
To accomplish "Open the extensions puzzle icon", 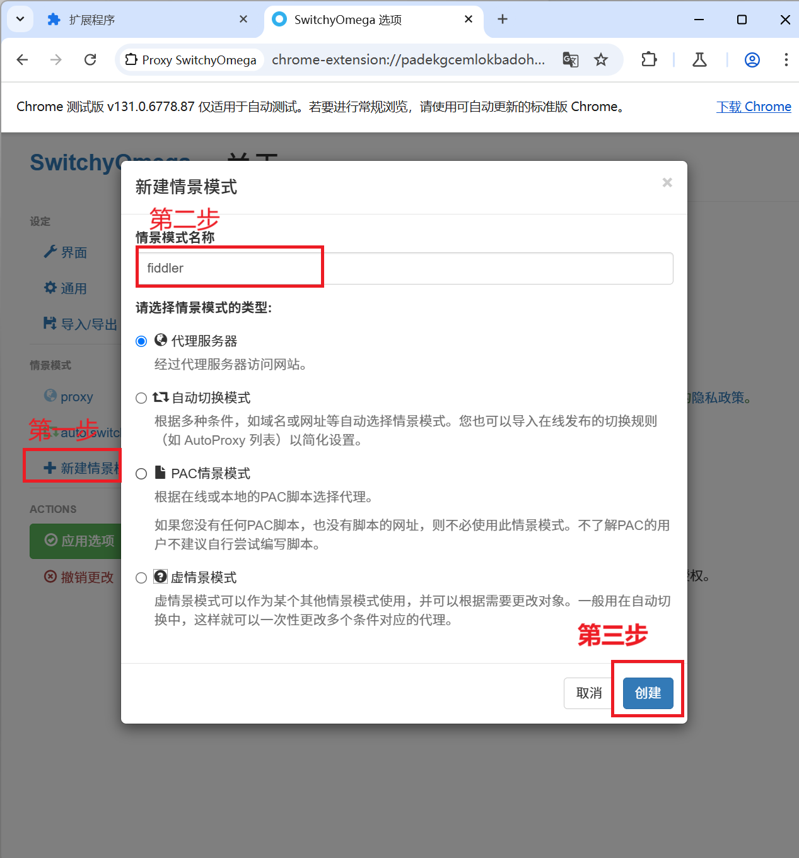I will click(649, 60).
